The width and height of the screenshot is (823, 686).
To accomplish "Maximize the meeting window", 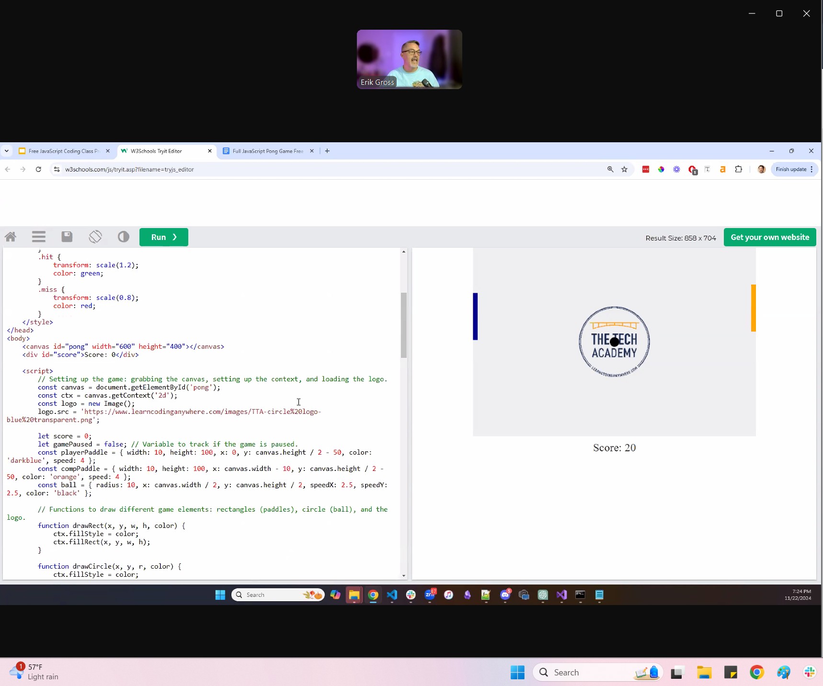I will click(x=779, y=13).
